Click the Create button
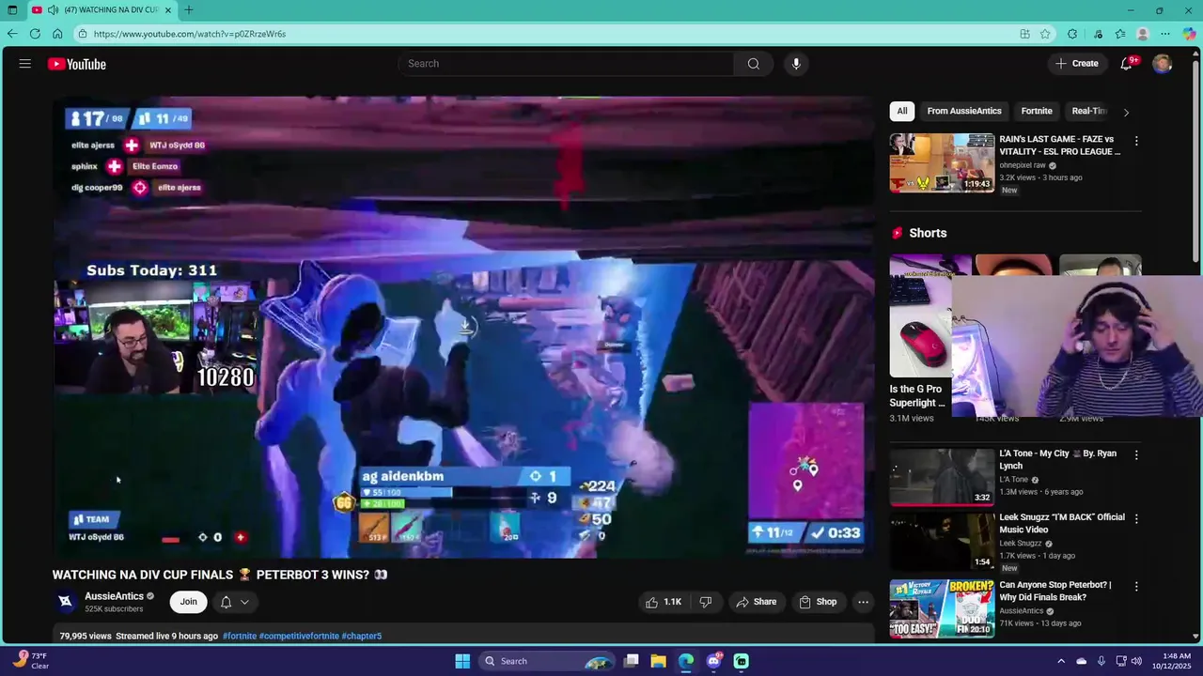 [x=1077, y=64]
